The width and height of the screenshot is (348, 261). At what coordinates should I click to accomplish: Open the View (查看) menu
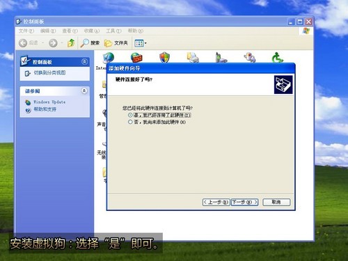(70, 31)
